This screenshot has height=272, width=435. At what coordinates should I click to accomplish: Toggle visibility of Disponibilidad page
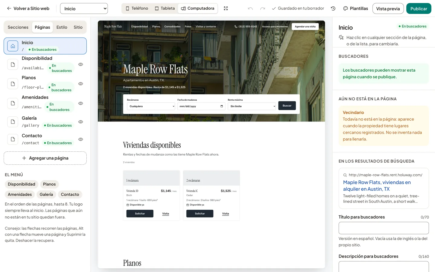point(81,64)
